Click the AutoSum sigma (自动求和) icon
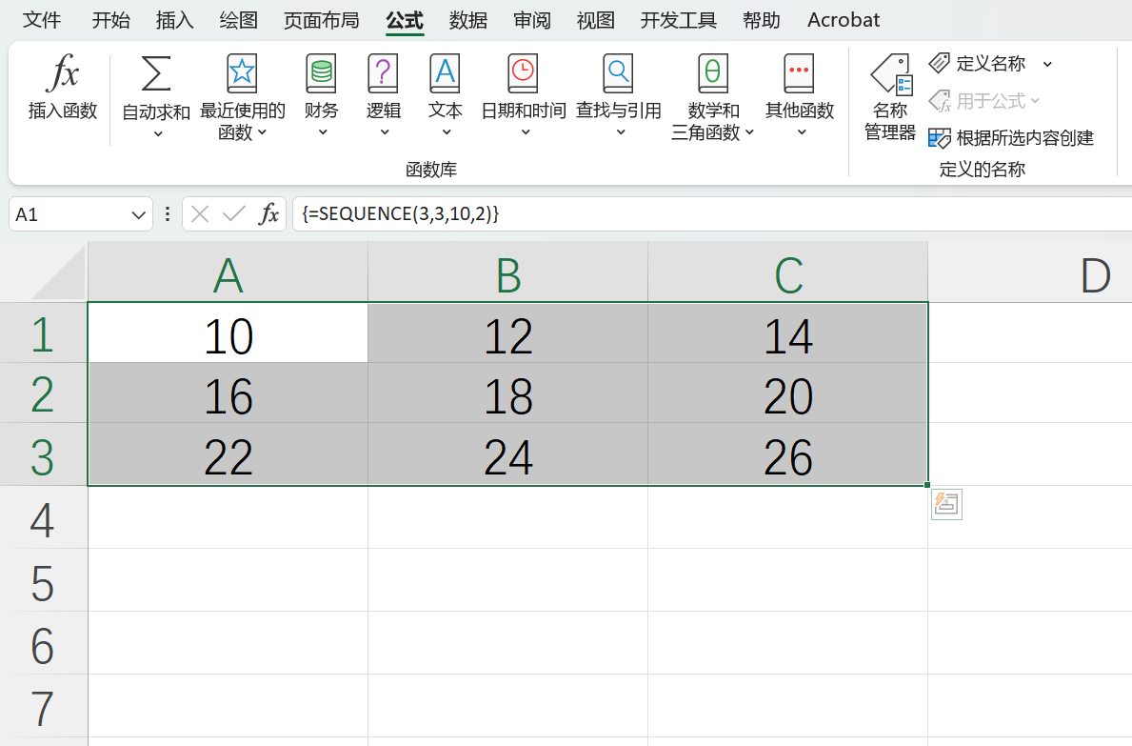Screen dimensions: 1132x746 click(x=156, y=73)
